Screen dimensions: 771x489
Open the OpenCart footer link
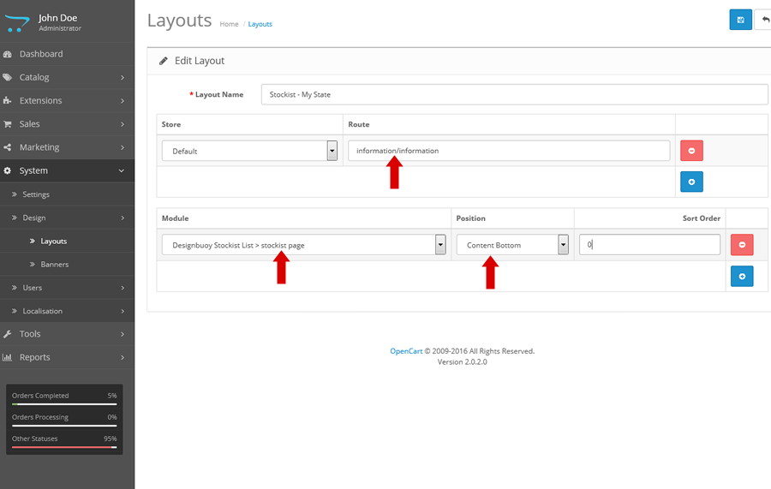(x=406, y=351)
